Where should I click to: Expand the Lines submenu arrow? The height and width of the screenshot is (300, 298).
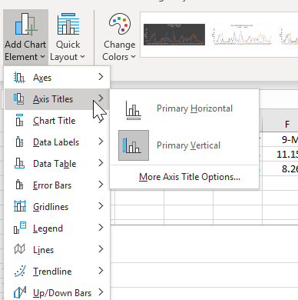101,249
